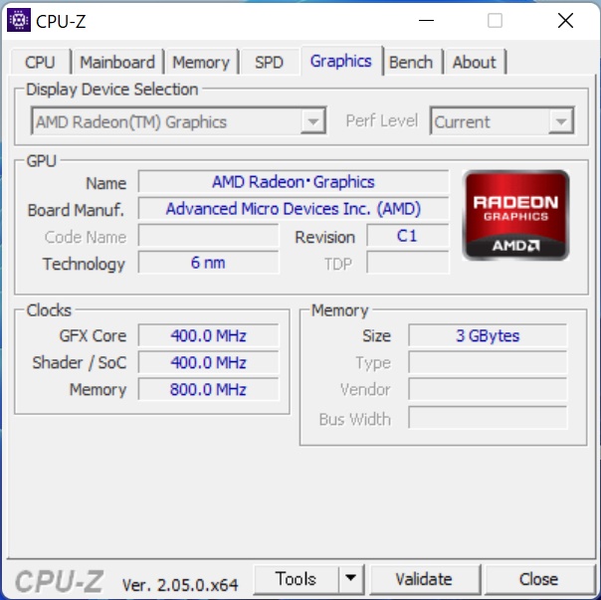Click the Tools button
The width and height of the screenshot is (601, 600).
tap(296, 578)
